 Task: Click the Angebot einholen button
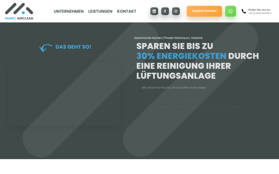204,11
